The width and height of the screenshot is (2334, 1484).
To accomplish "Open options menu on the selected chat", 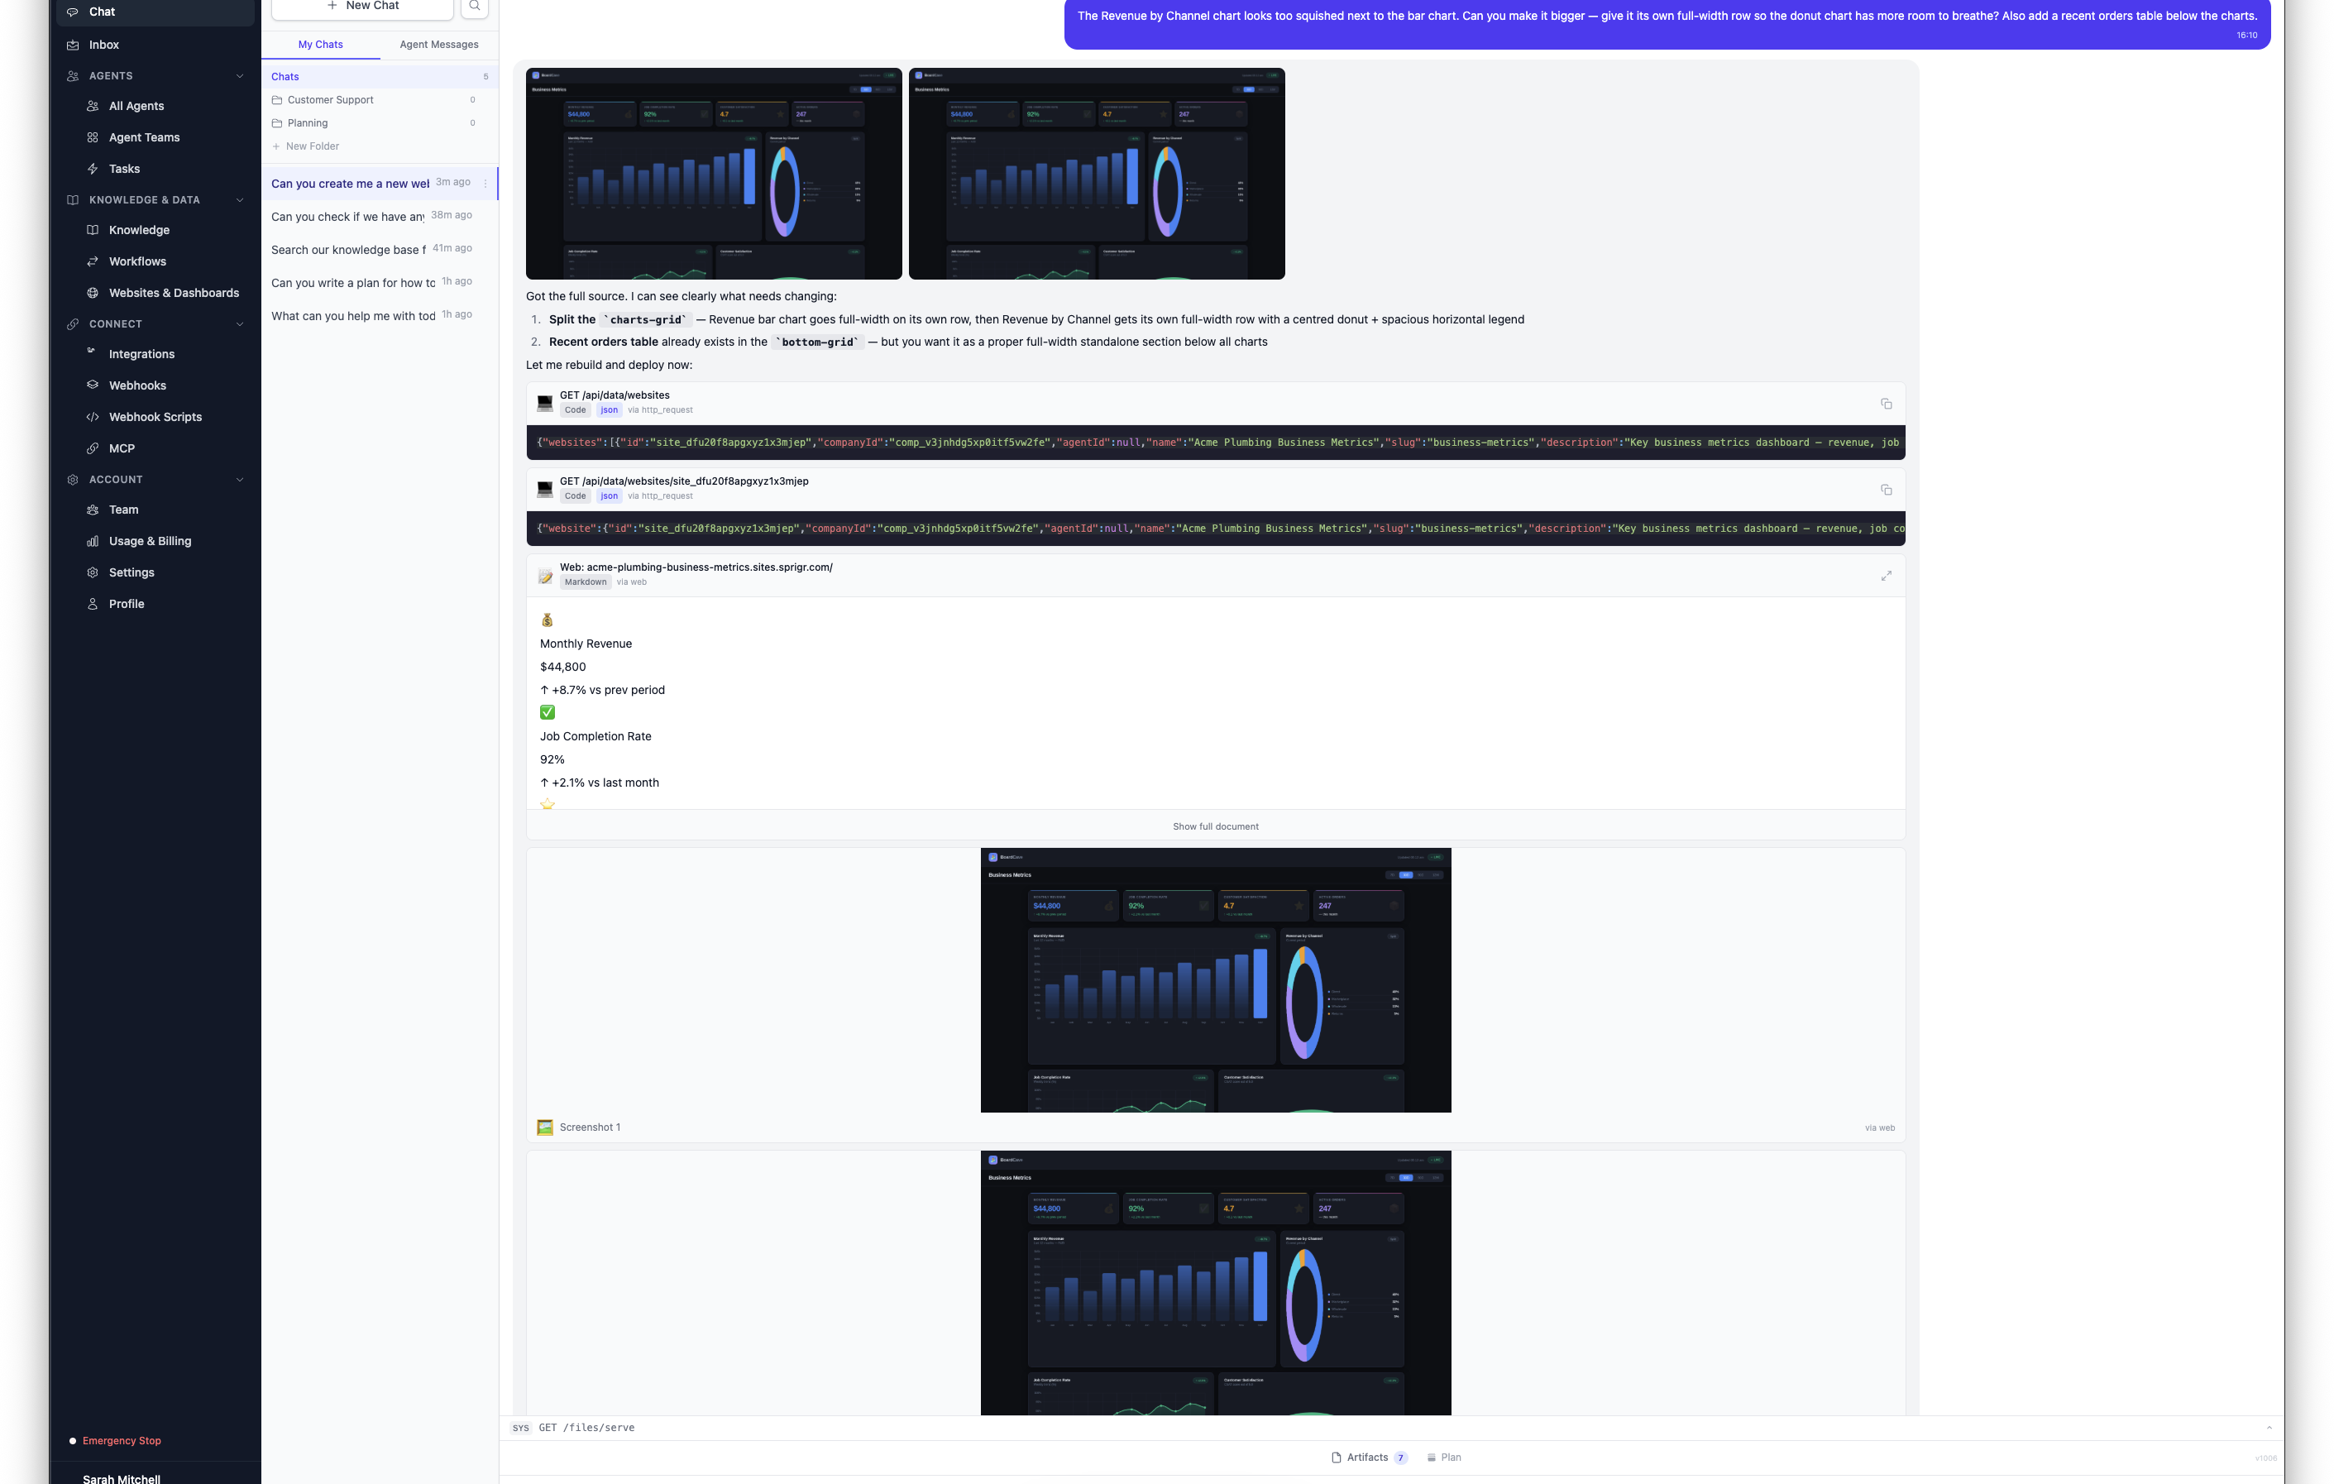I will 486,183.
